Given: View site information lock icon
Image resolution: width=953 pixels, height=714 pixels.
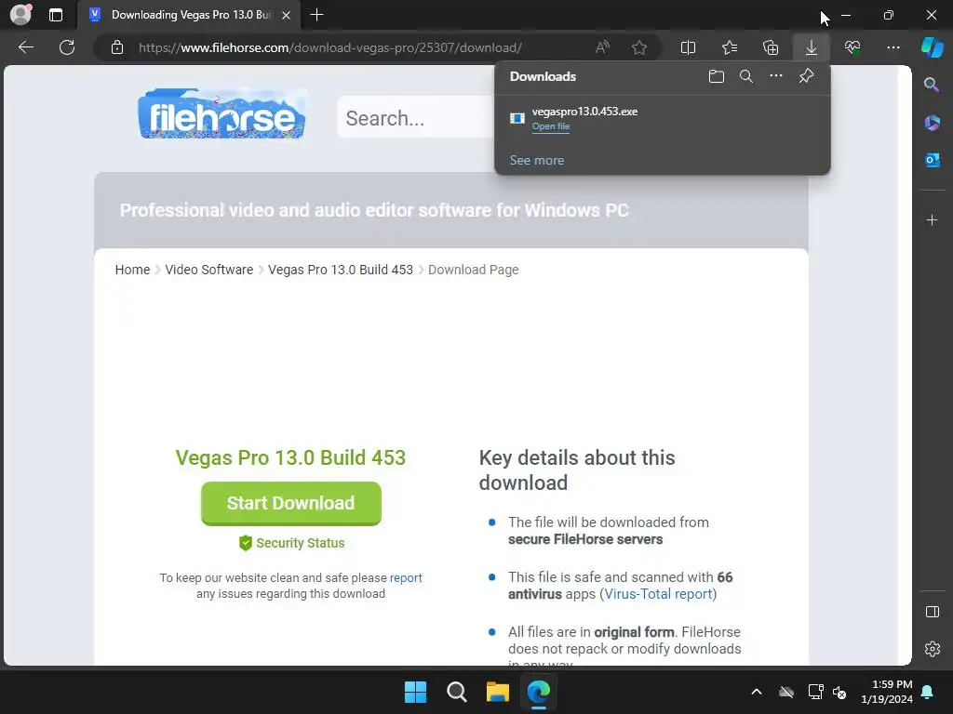Looking at the screenshot, I should coord(117,47).
